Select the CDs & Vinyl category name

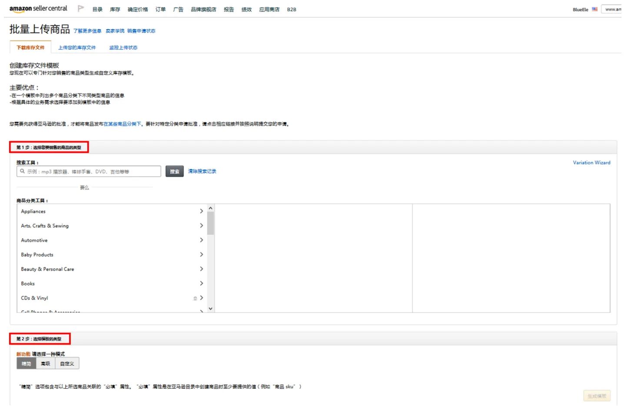(x=34, y=298)
